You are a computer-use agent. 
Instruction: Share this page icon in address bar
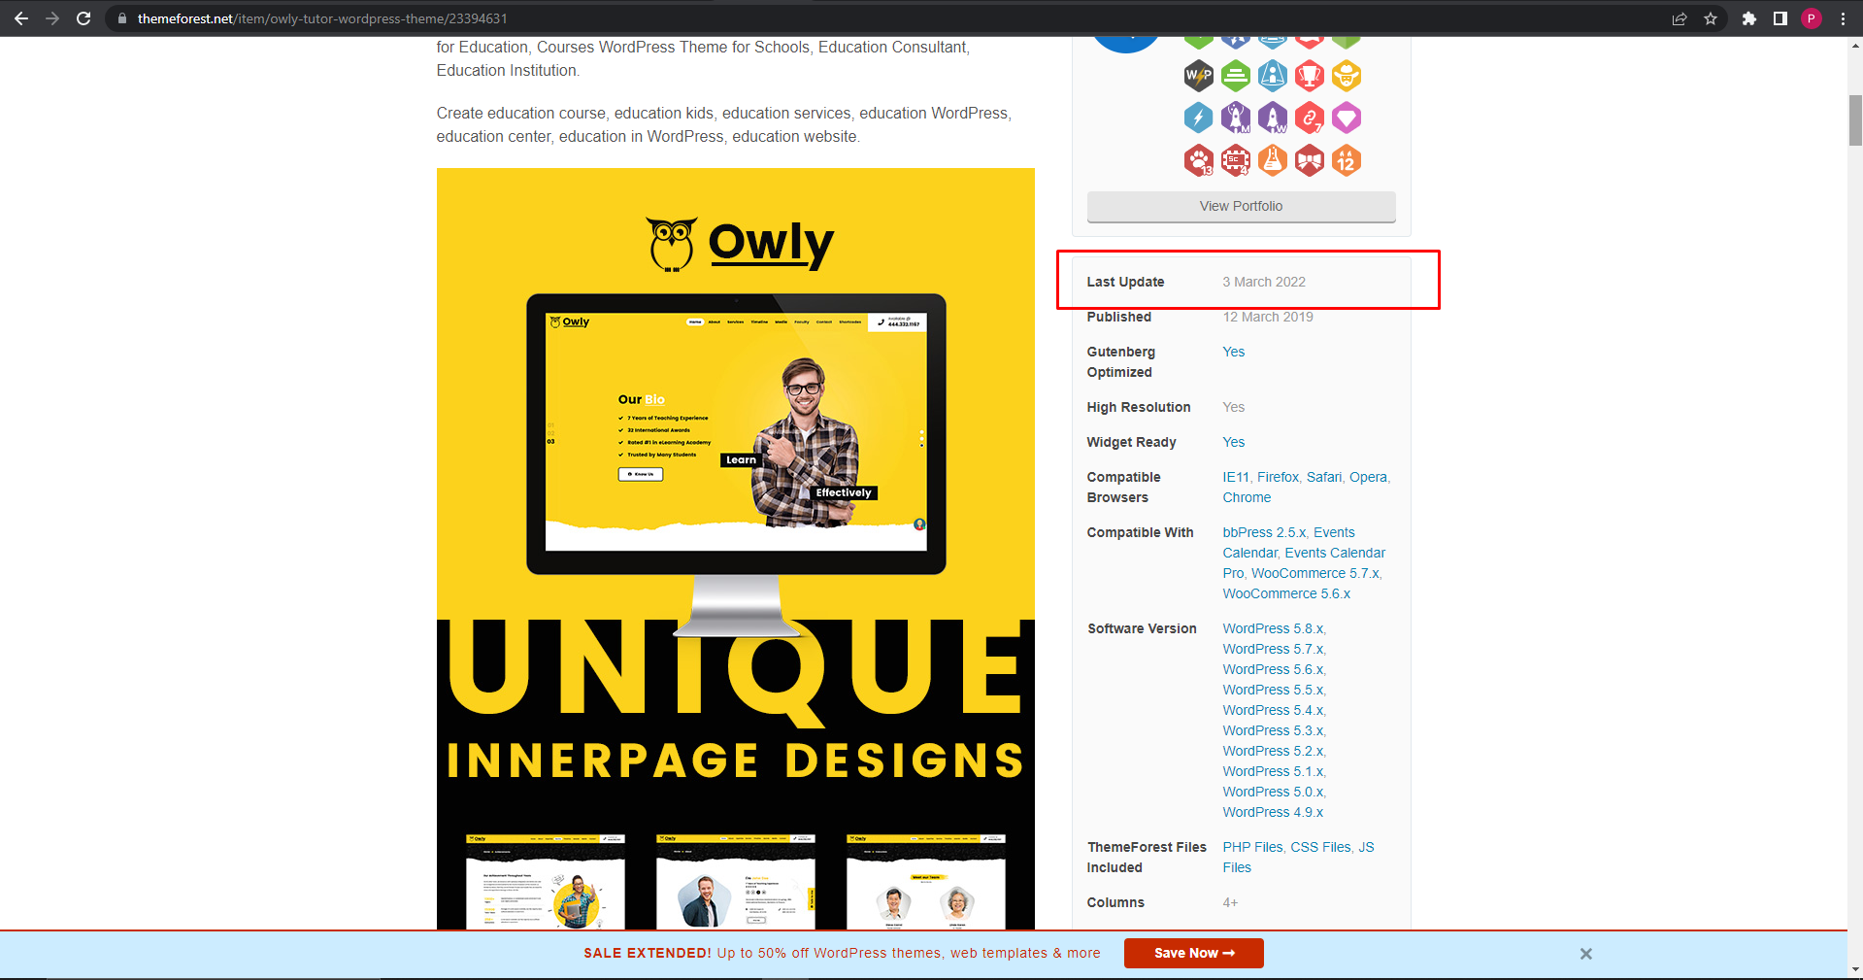[x=1680, y=18]
